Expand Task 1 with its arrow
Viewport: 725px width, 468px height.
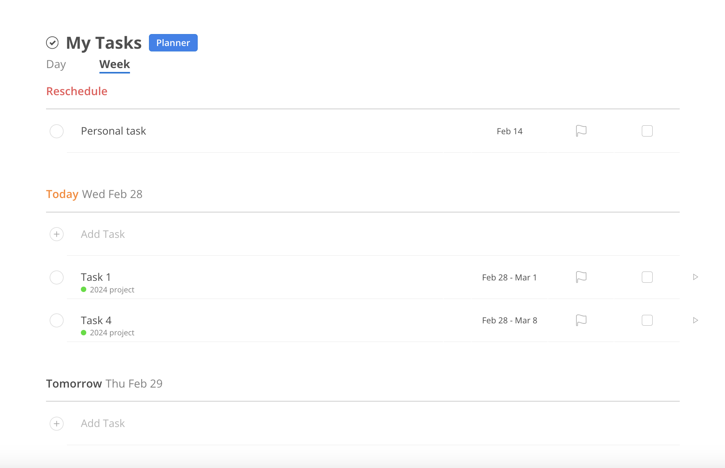pos(696,277)
